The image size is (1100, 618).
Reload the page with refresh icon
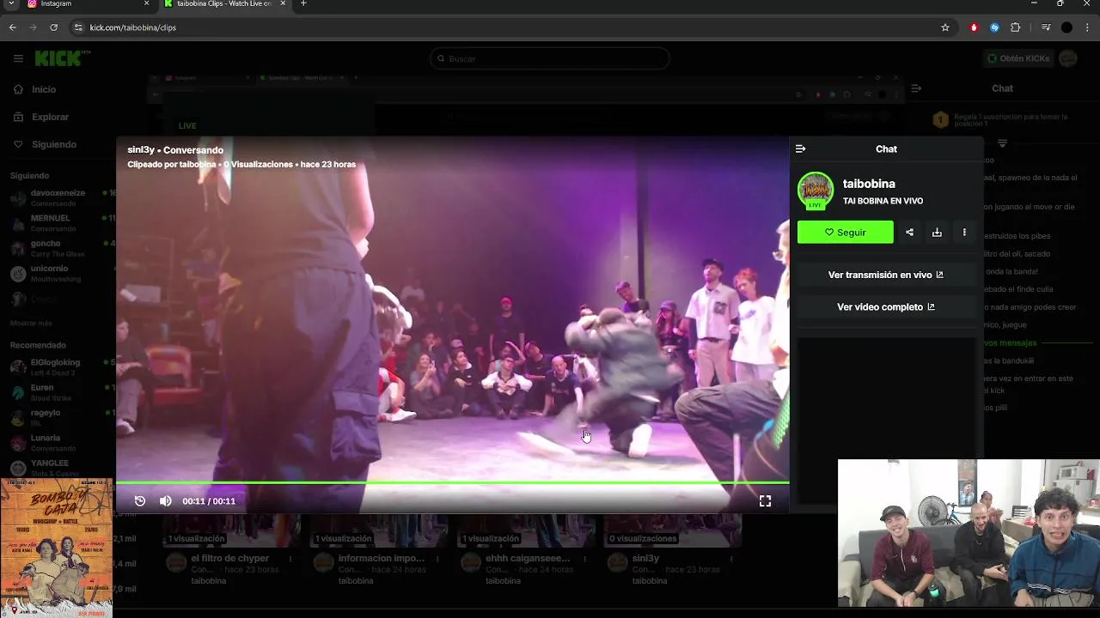click(54, 27)
